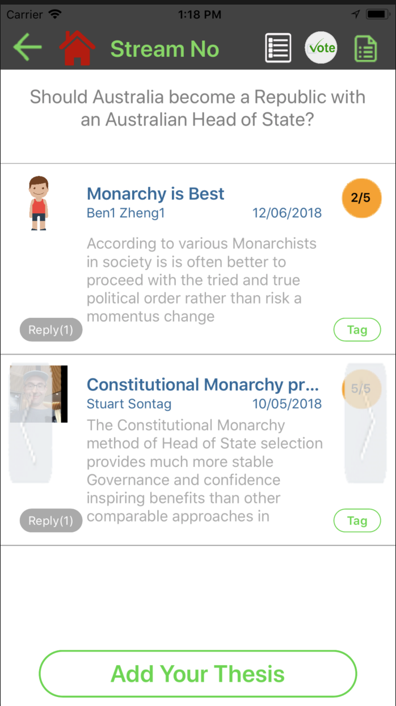
Task: Open the Constitutional Monarchy pr... title
Action: (203, 385)
